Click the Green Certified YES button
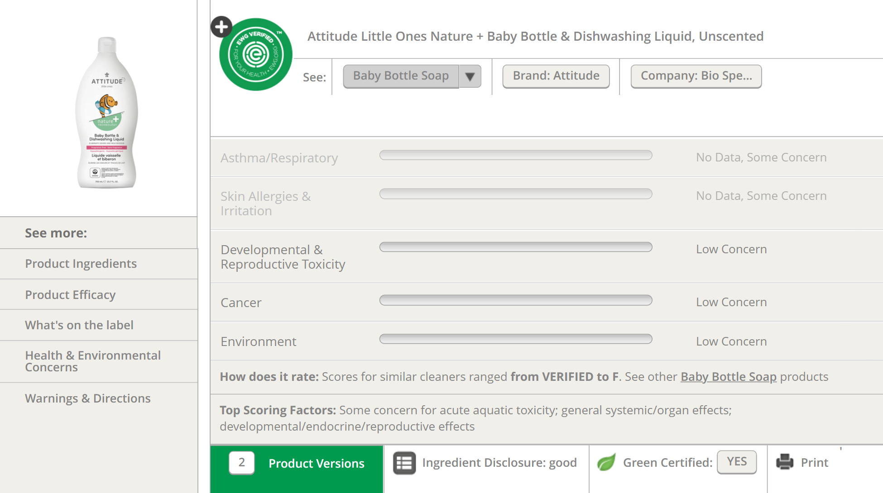Viewport: 883px width, 493px height. click(x=737, y=462)
